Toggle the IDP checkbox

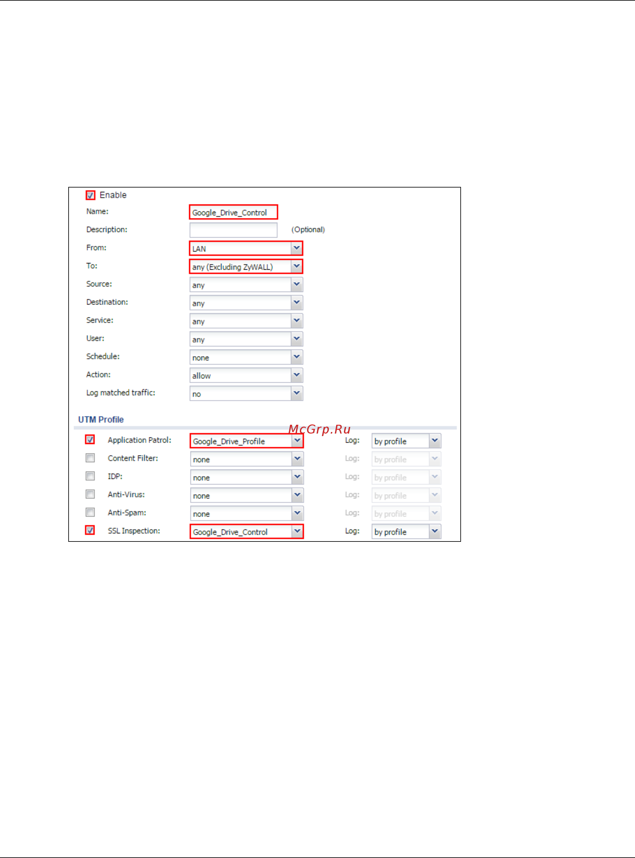pos(90,476)
